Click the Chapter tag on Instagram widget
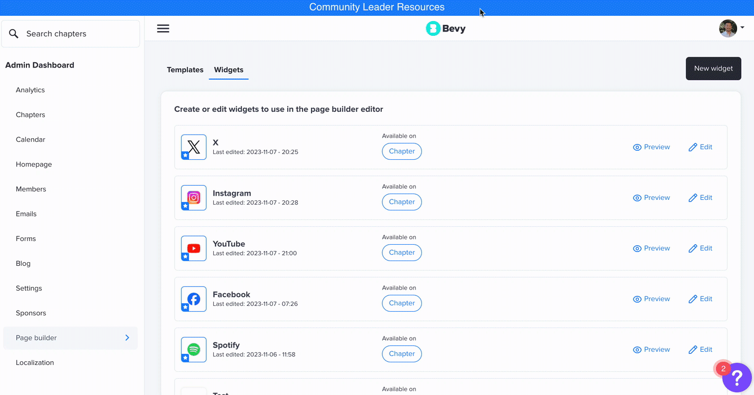The image size is (754, 395). (x=402, y=202)
